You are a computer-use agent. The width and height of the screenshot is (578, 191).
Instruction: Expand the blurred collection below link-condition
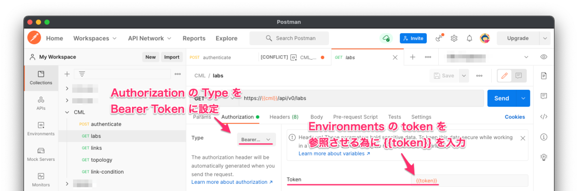pos(67,184)
